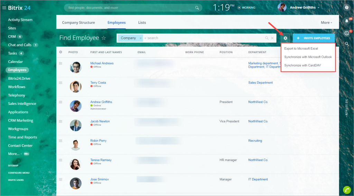Open Time and Reports in sidebar
This screenshot has width=354, height=196.
tap(22, 137)
